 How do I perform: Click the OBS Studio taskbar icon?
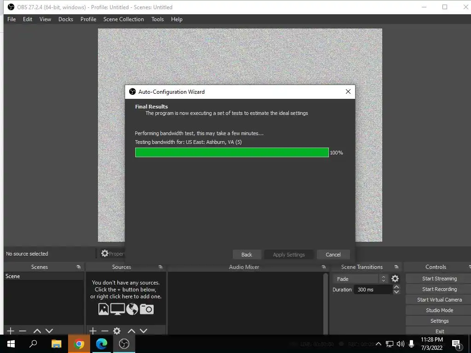tap(124, 344)
